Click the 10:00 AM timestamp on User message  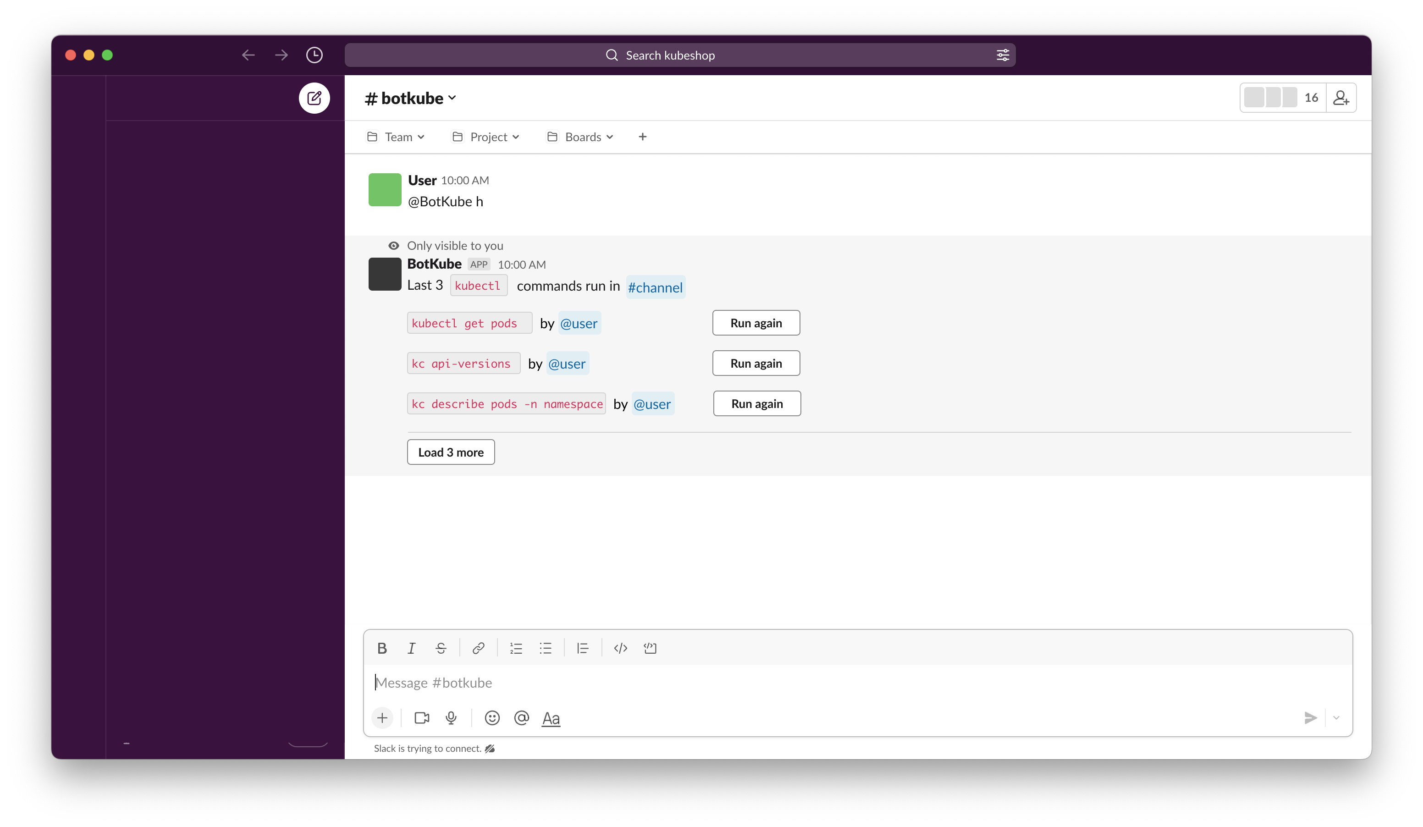pos(465,180)
